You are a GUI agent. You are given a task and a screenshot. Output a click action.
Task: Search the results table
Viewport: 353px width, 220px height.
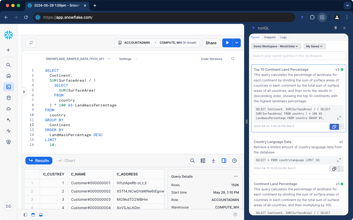point(192,161)
